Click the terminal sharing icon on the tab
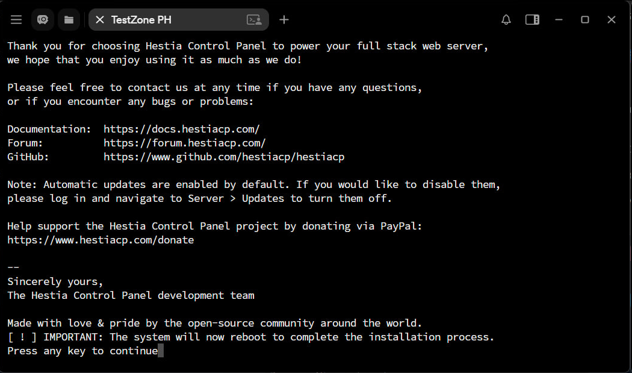Viewport: 632px width, 373px height. (x=254, y=20)
